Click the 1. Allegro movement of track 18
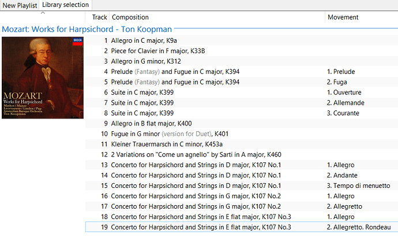 pos(341,217)
